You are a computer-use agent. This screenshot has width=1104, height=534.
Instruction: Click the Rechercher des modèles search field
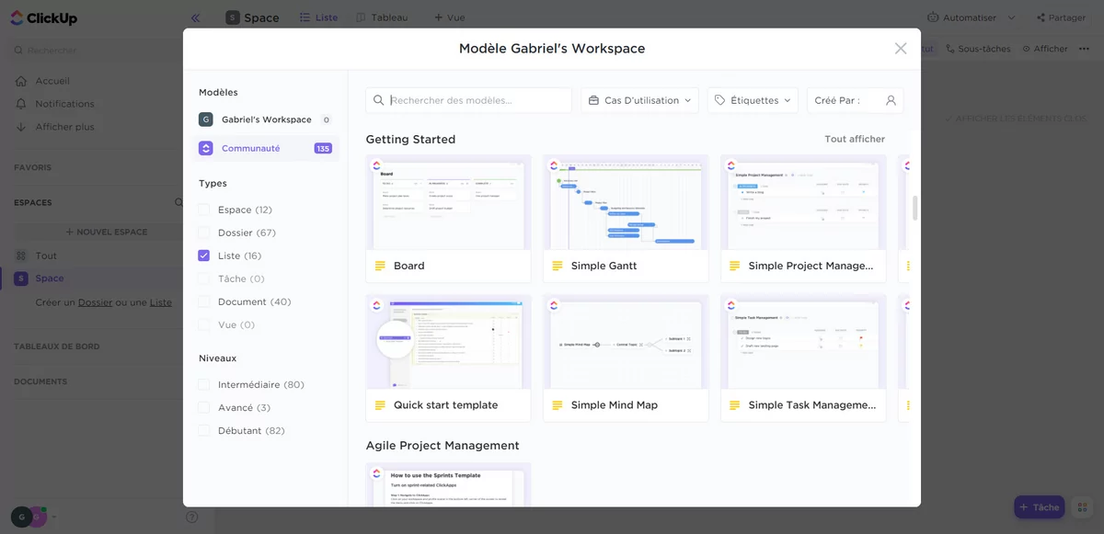tap(469, 100)
